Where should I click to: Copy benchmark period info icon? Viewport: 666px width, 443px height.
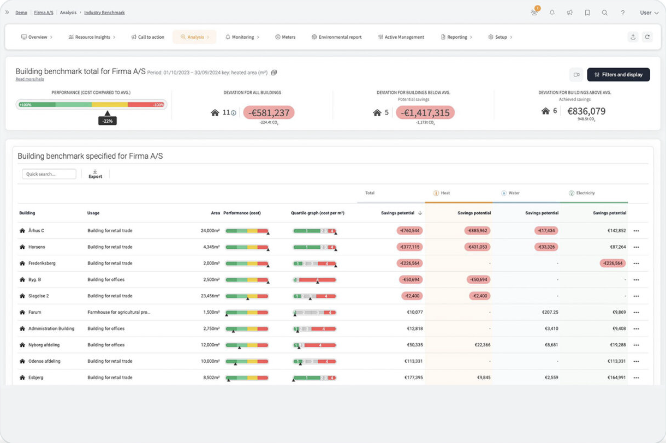274,73
